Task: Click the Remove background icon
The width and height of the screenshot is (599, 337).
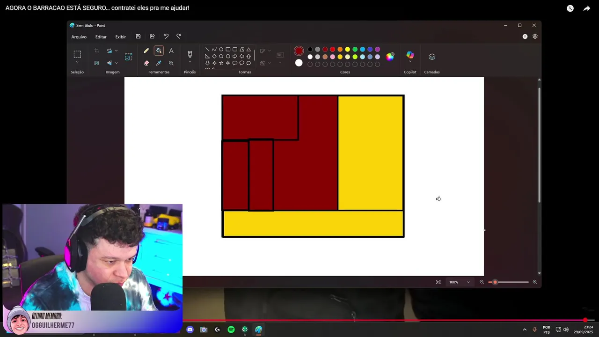Action: click(x=97, y=63)
